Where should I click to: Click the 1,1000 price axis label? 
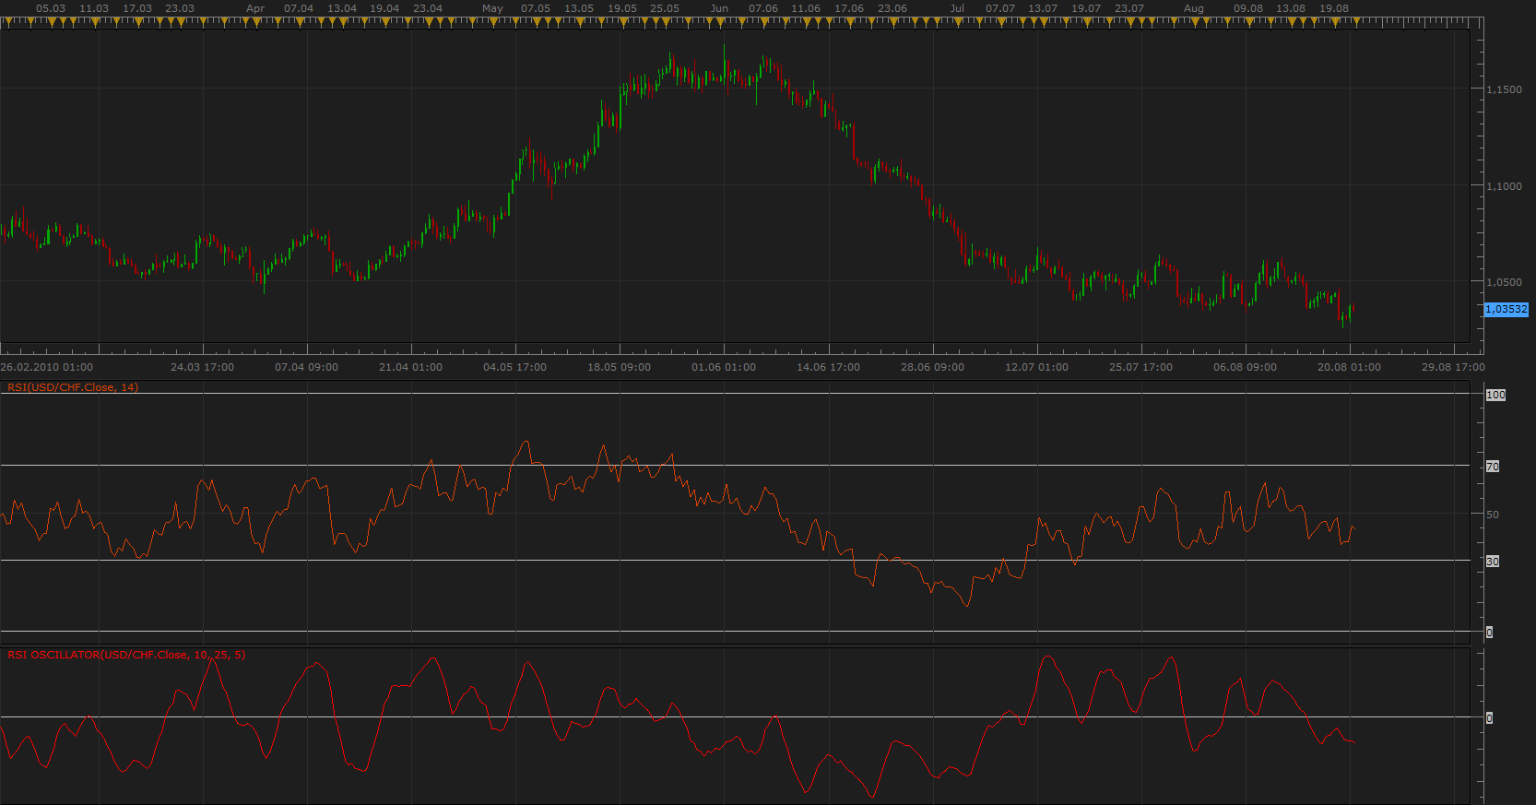(1504, 186)
